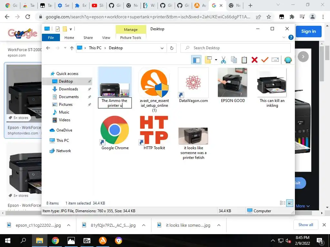330x247 pixels.
Task: Reload the page in Chrome
Action: point(28,17)
